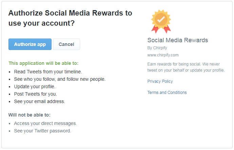Click the blue Authorize app button
Viewport: 234px width, 150px height.
pyautogui.click(x=30, y=44)
